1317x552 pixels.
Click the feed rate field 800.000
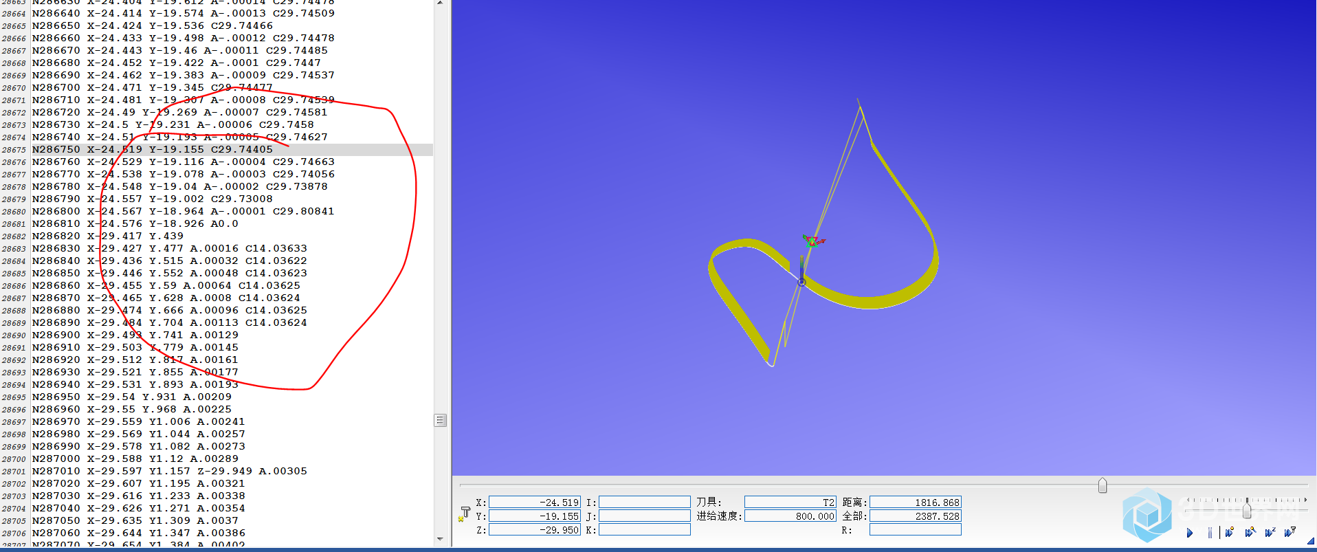click(x=790, y=516)
